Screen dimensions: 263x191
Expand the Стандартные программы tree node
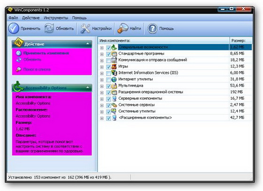[x=101, y=54]
